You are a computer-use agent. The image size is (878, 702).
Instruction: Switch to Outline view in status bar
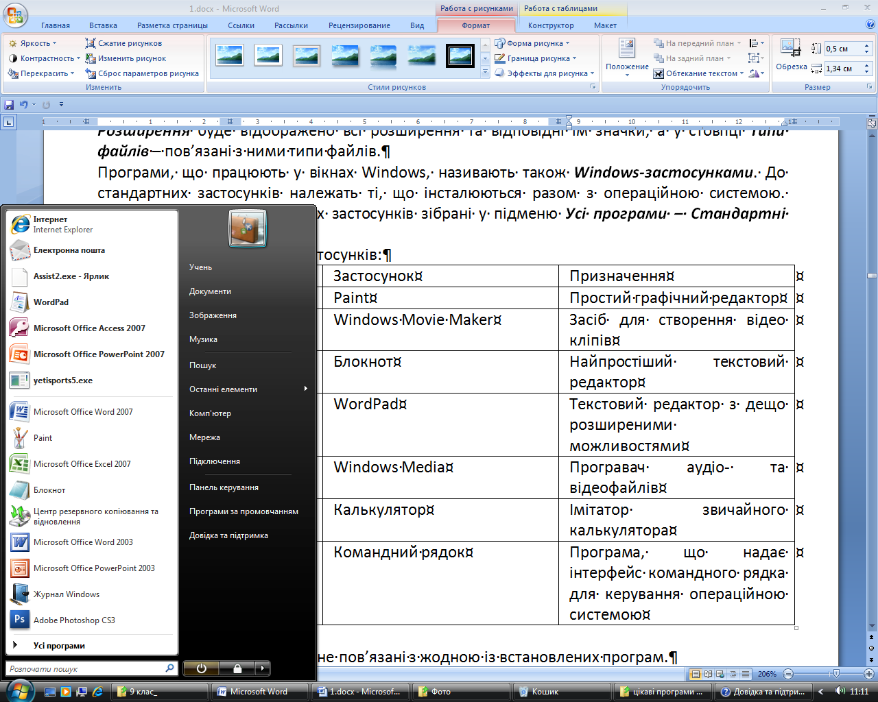click(x=733, y=674)
